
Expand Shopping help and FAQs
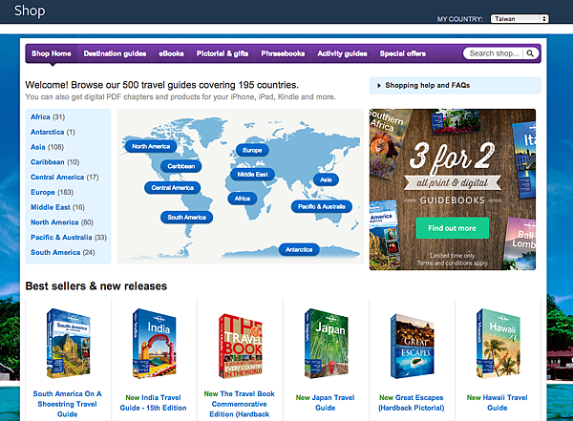(455, 85)
